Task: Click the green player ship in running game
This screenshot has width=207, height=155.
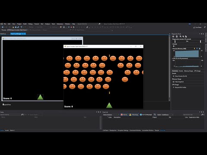Action: 109,105
